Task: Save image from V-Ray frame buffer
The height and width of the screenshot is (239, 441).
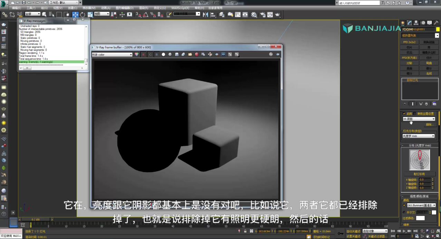Action: click(x=177, y=54)
